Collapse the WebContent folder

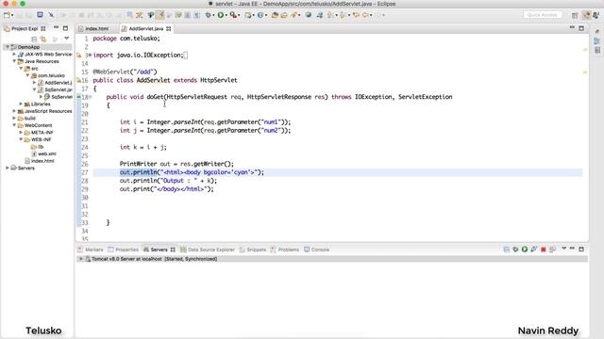14,125
